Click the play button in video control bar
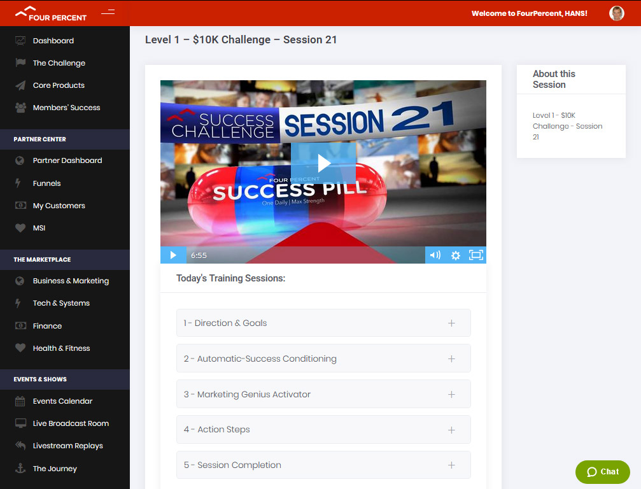 (x=173, y=255)
